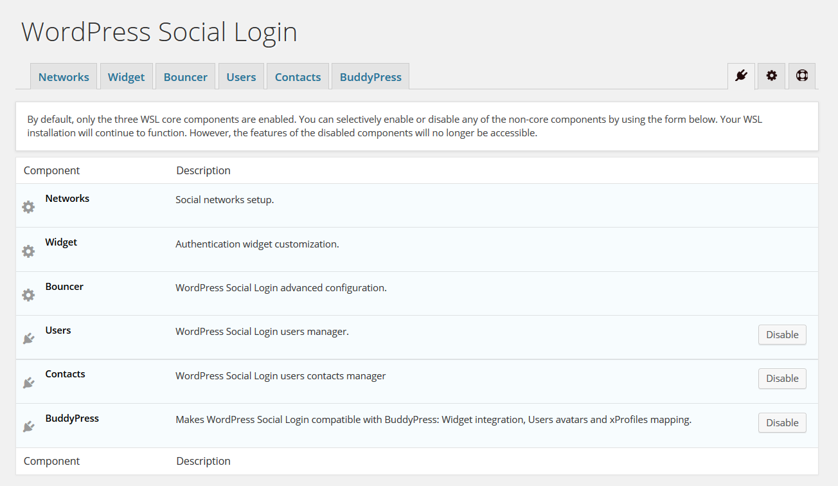Click the BuddyPress compatibility description text
838x486 pixels.
pyautogui.click(x=434, y=420)
